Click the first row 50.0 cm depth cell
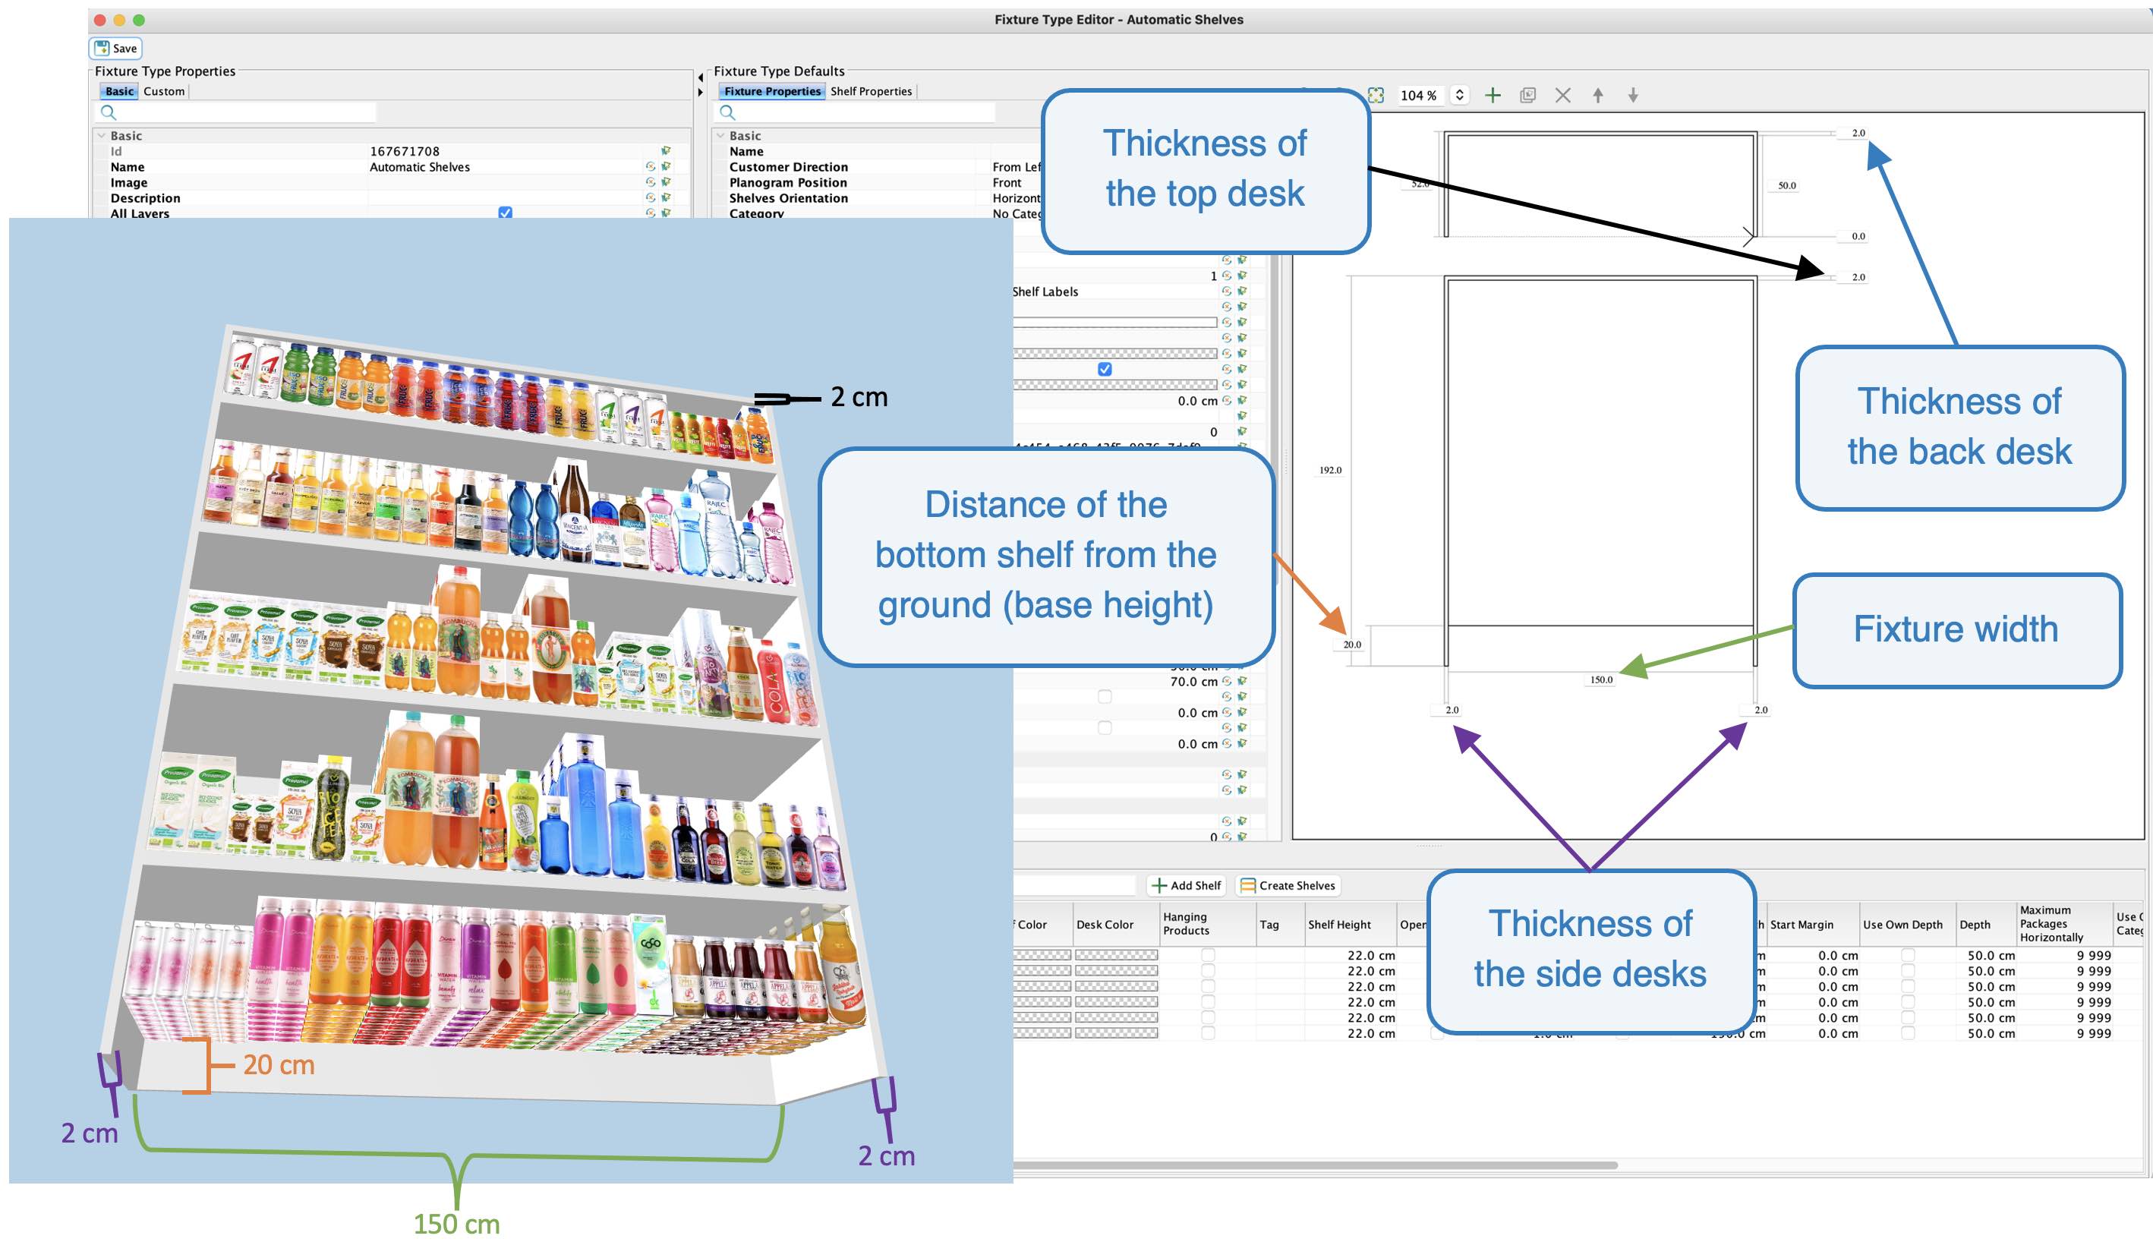Image resolution: width=2153 pixels, height=1242 pixels. click(1987, 955)
